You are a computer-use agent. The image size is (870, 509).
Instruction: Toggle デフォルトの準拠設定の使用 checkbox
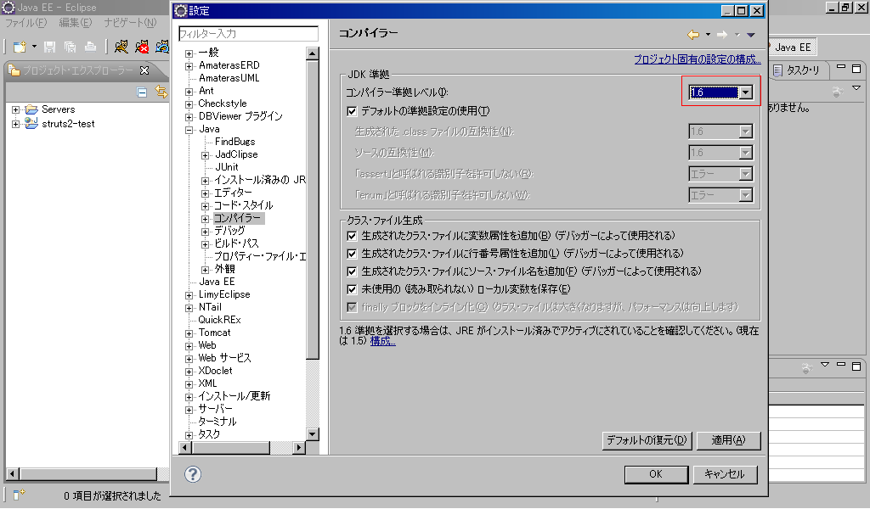[352, 111]
